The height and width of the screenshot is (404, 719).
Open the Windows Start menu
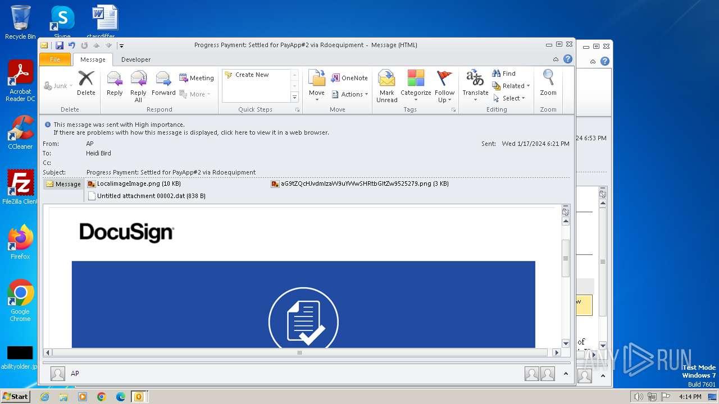(x=15, y=396)
